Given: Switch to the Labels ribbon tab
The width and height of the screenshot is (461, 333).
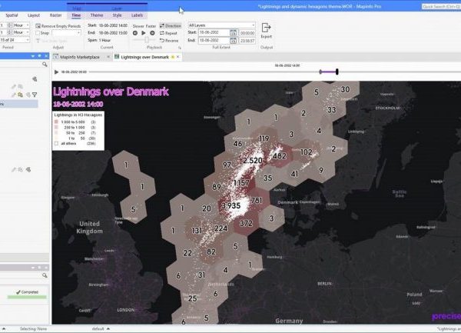Looking at the screenshot, I should coord(137,15).
